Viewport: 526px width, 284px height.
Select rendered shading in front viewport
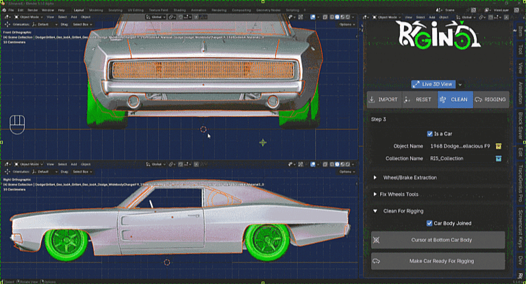coord(347,16)
